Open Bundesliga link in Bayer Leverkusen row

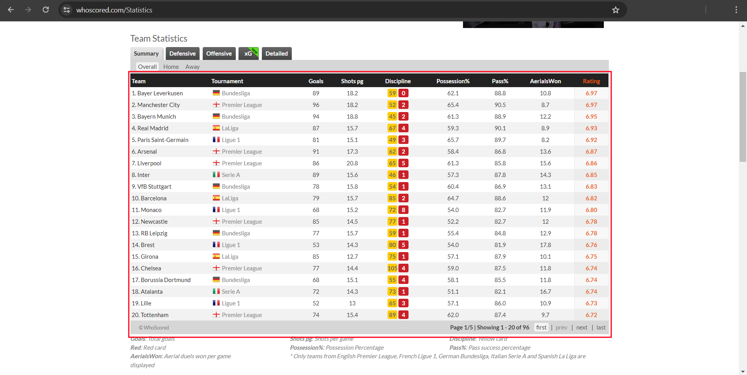pos(236,93)
